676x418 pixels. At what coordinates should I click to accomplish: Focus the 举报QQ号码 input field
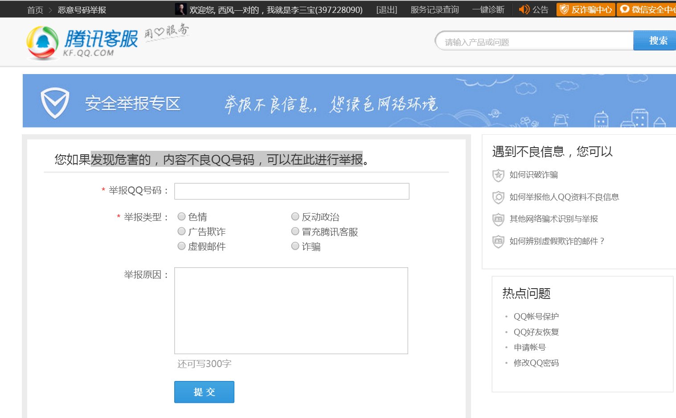291,191
